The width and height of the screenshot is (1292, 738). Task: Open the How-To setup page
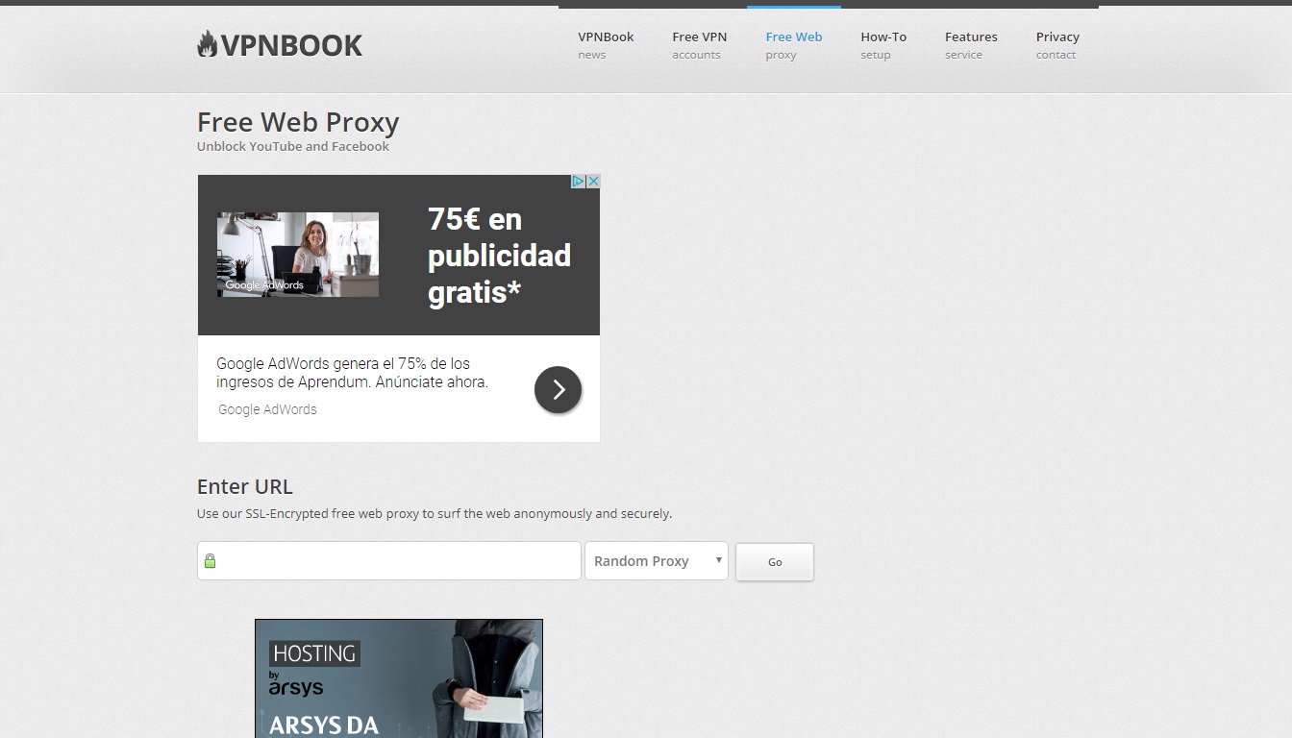(882, 45)
